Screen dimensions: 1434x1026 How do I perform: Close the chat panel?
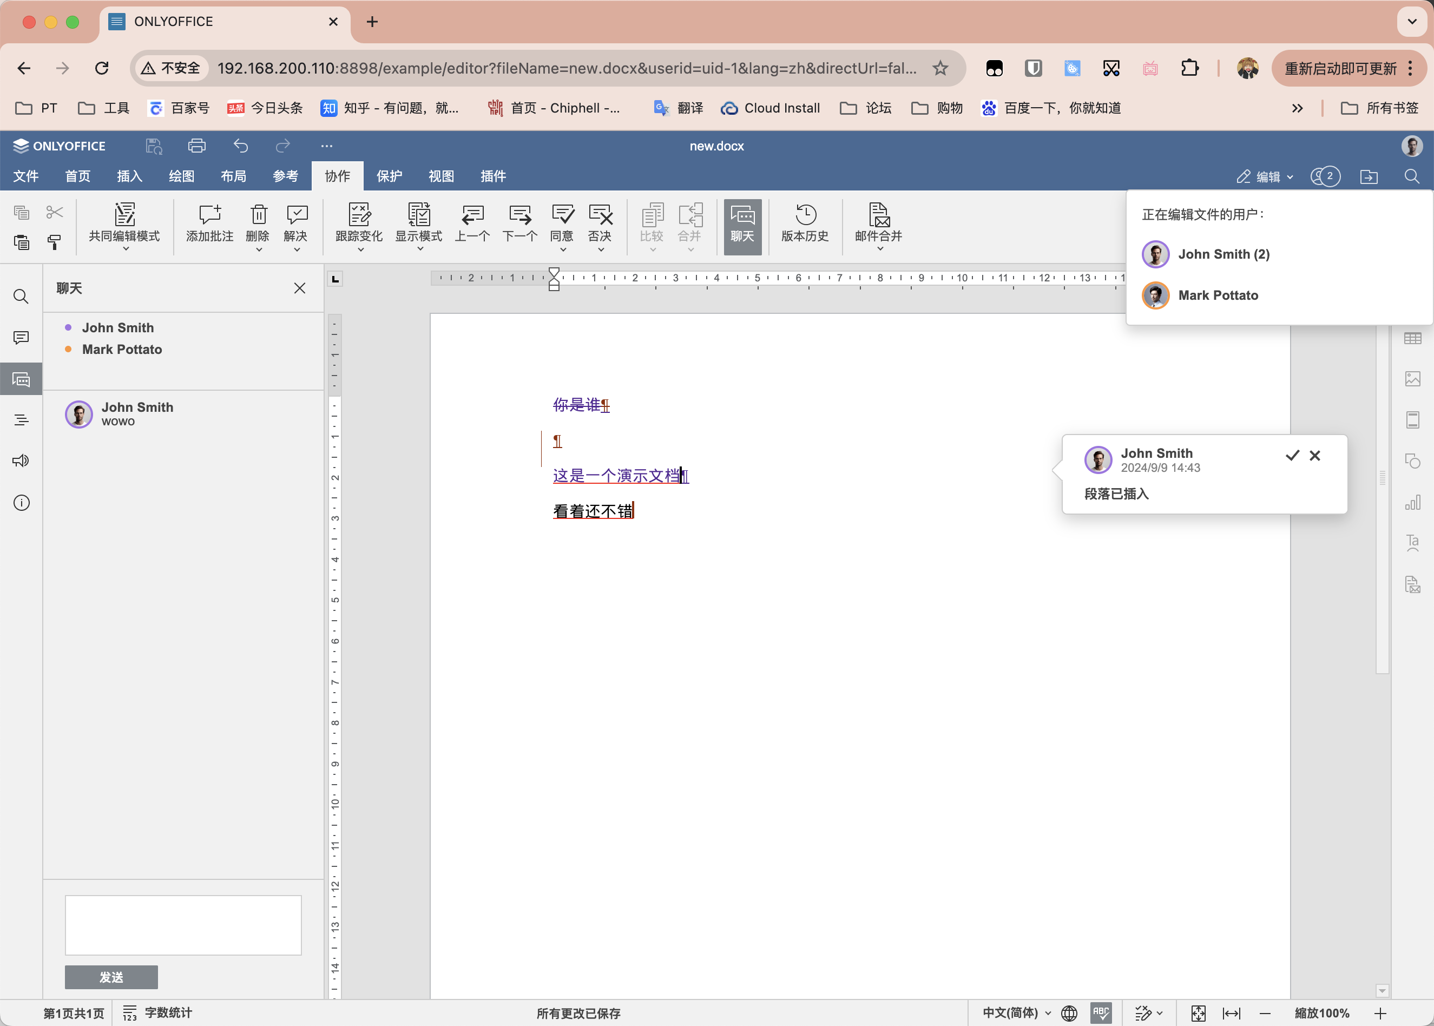[299, 288]
